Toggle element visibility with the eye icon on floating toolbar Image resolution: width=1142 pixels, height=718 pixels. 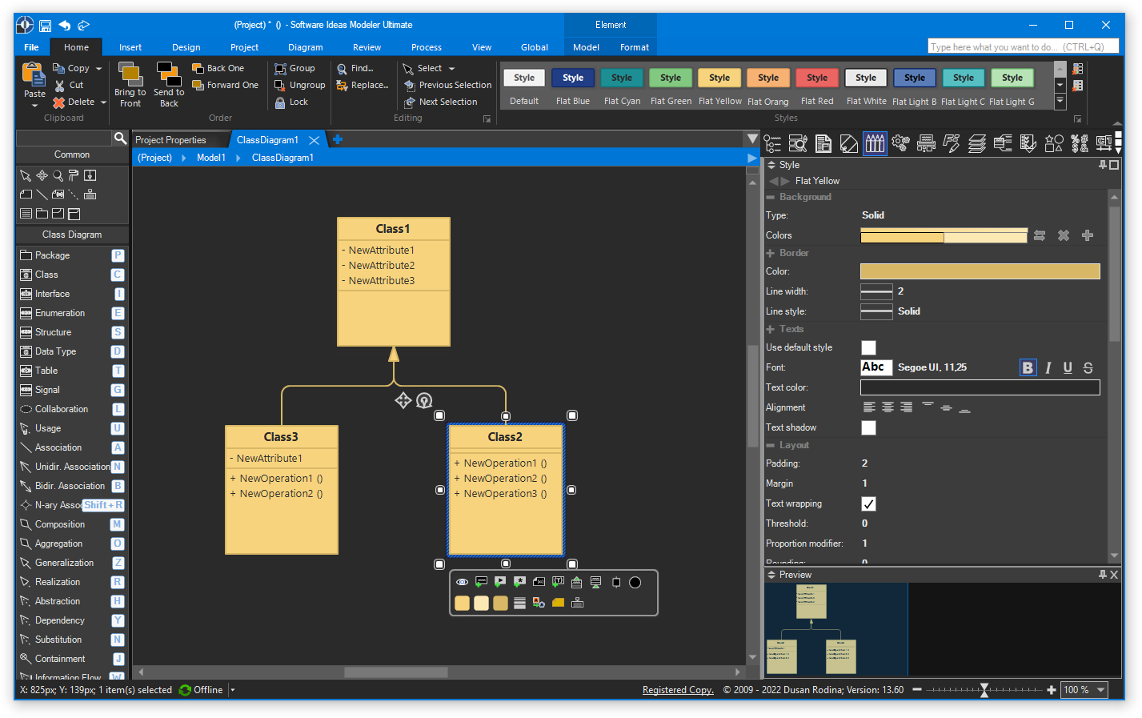pos(462,582)
